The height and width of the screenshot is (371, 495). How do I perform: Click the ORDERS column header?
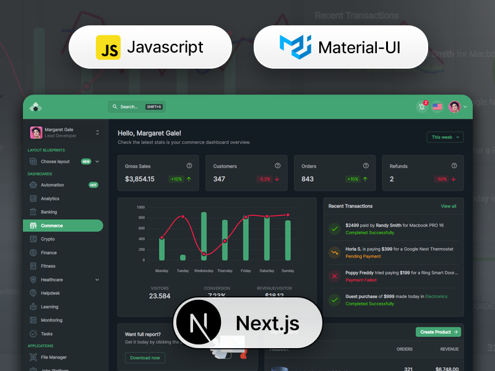click(x=405, y=349)
